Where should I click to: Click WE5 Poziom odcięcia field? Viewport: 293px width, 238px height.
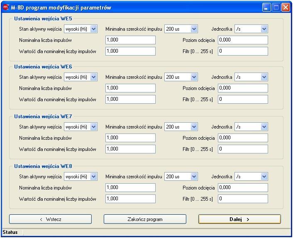pos(243,40)
